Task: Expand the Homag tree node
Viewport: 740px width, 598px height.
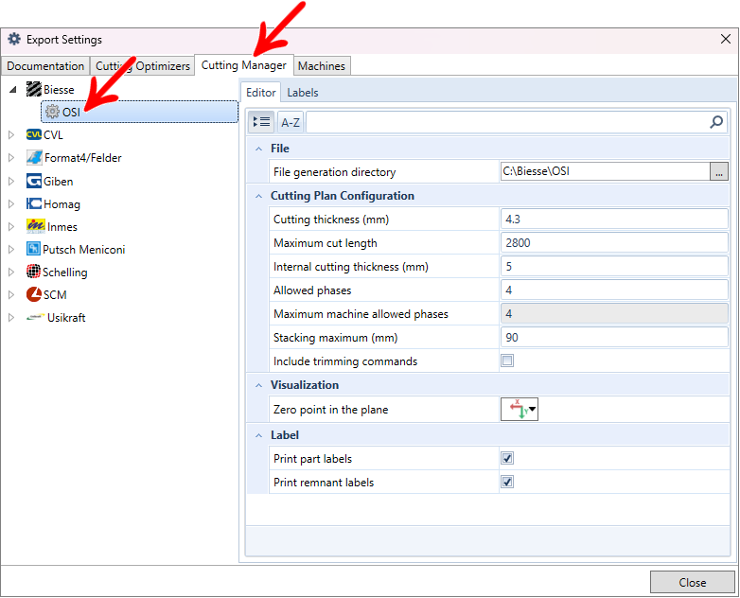Action: click(x=11, y=203)
